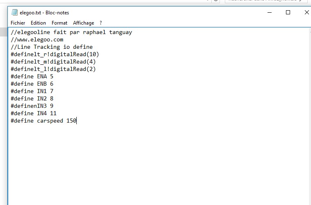The height and width of the screenshot is (205, 311).
Task: Open the Format menu
Action: coord(59,23)
